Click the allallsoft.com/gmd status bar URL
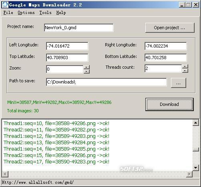The width and height of the screenshot is (201, 187). pos(38,182)
